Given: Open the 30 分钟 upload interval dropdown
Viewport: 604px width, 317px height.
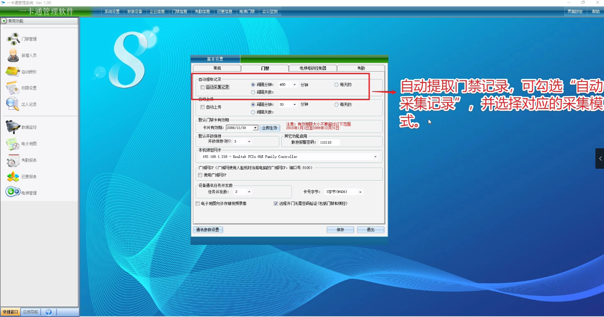Looking at the screenshot, I should click(x=294, y=104).
